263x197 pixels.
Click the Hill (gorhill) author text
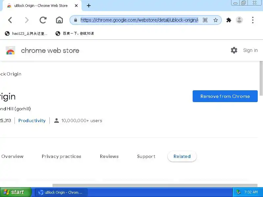(x=19, y=109)
